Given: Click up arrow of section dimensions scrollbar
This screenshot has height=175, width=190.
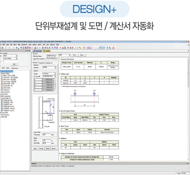Looking at the screenshot, I should click(55, 79).
